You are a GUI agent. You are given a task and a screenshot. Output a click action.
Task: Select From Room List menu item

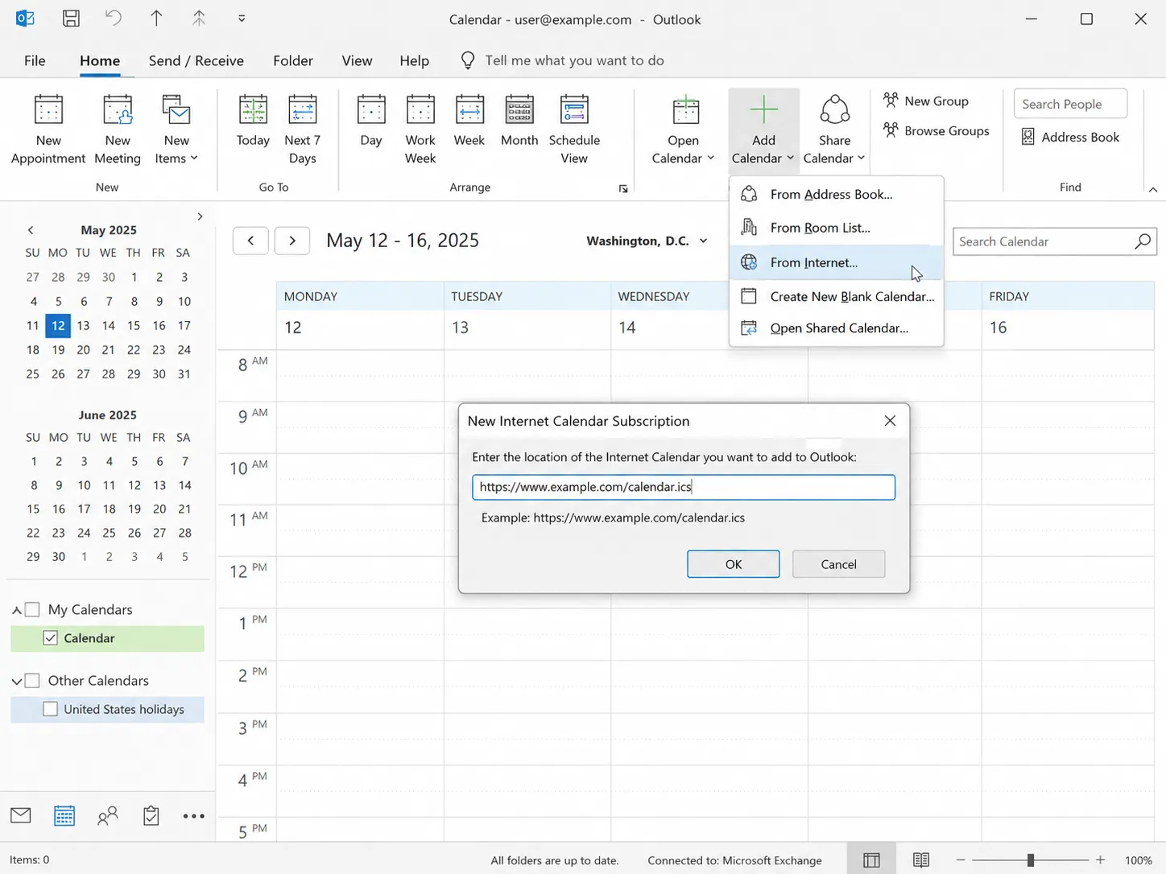point(836,228)
